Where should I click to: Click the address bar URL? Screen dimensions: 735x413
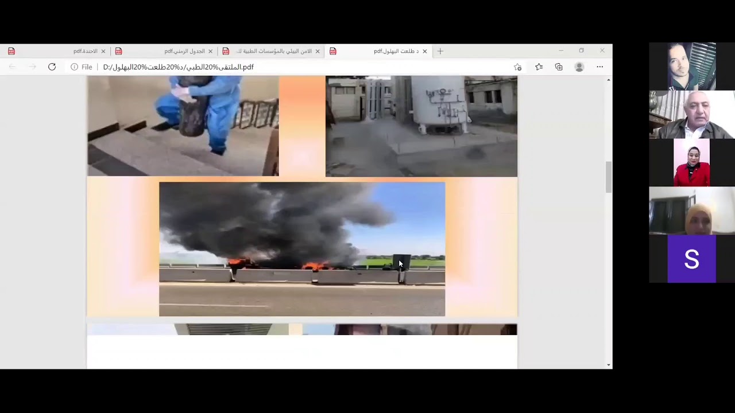pyautogui.click(x=179, y=67)
